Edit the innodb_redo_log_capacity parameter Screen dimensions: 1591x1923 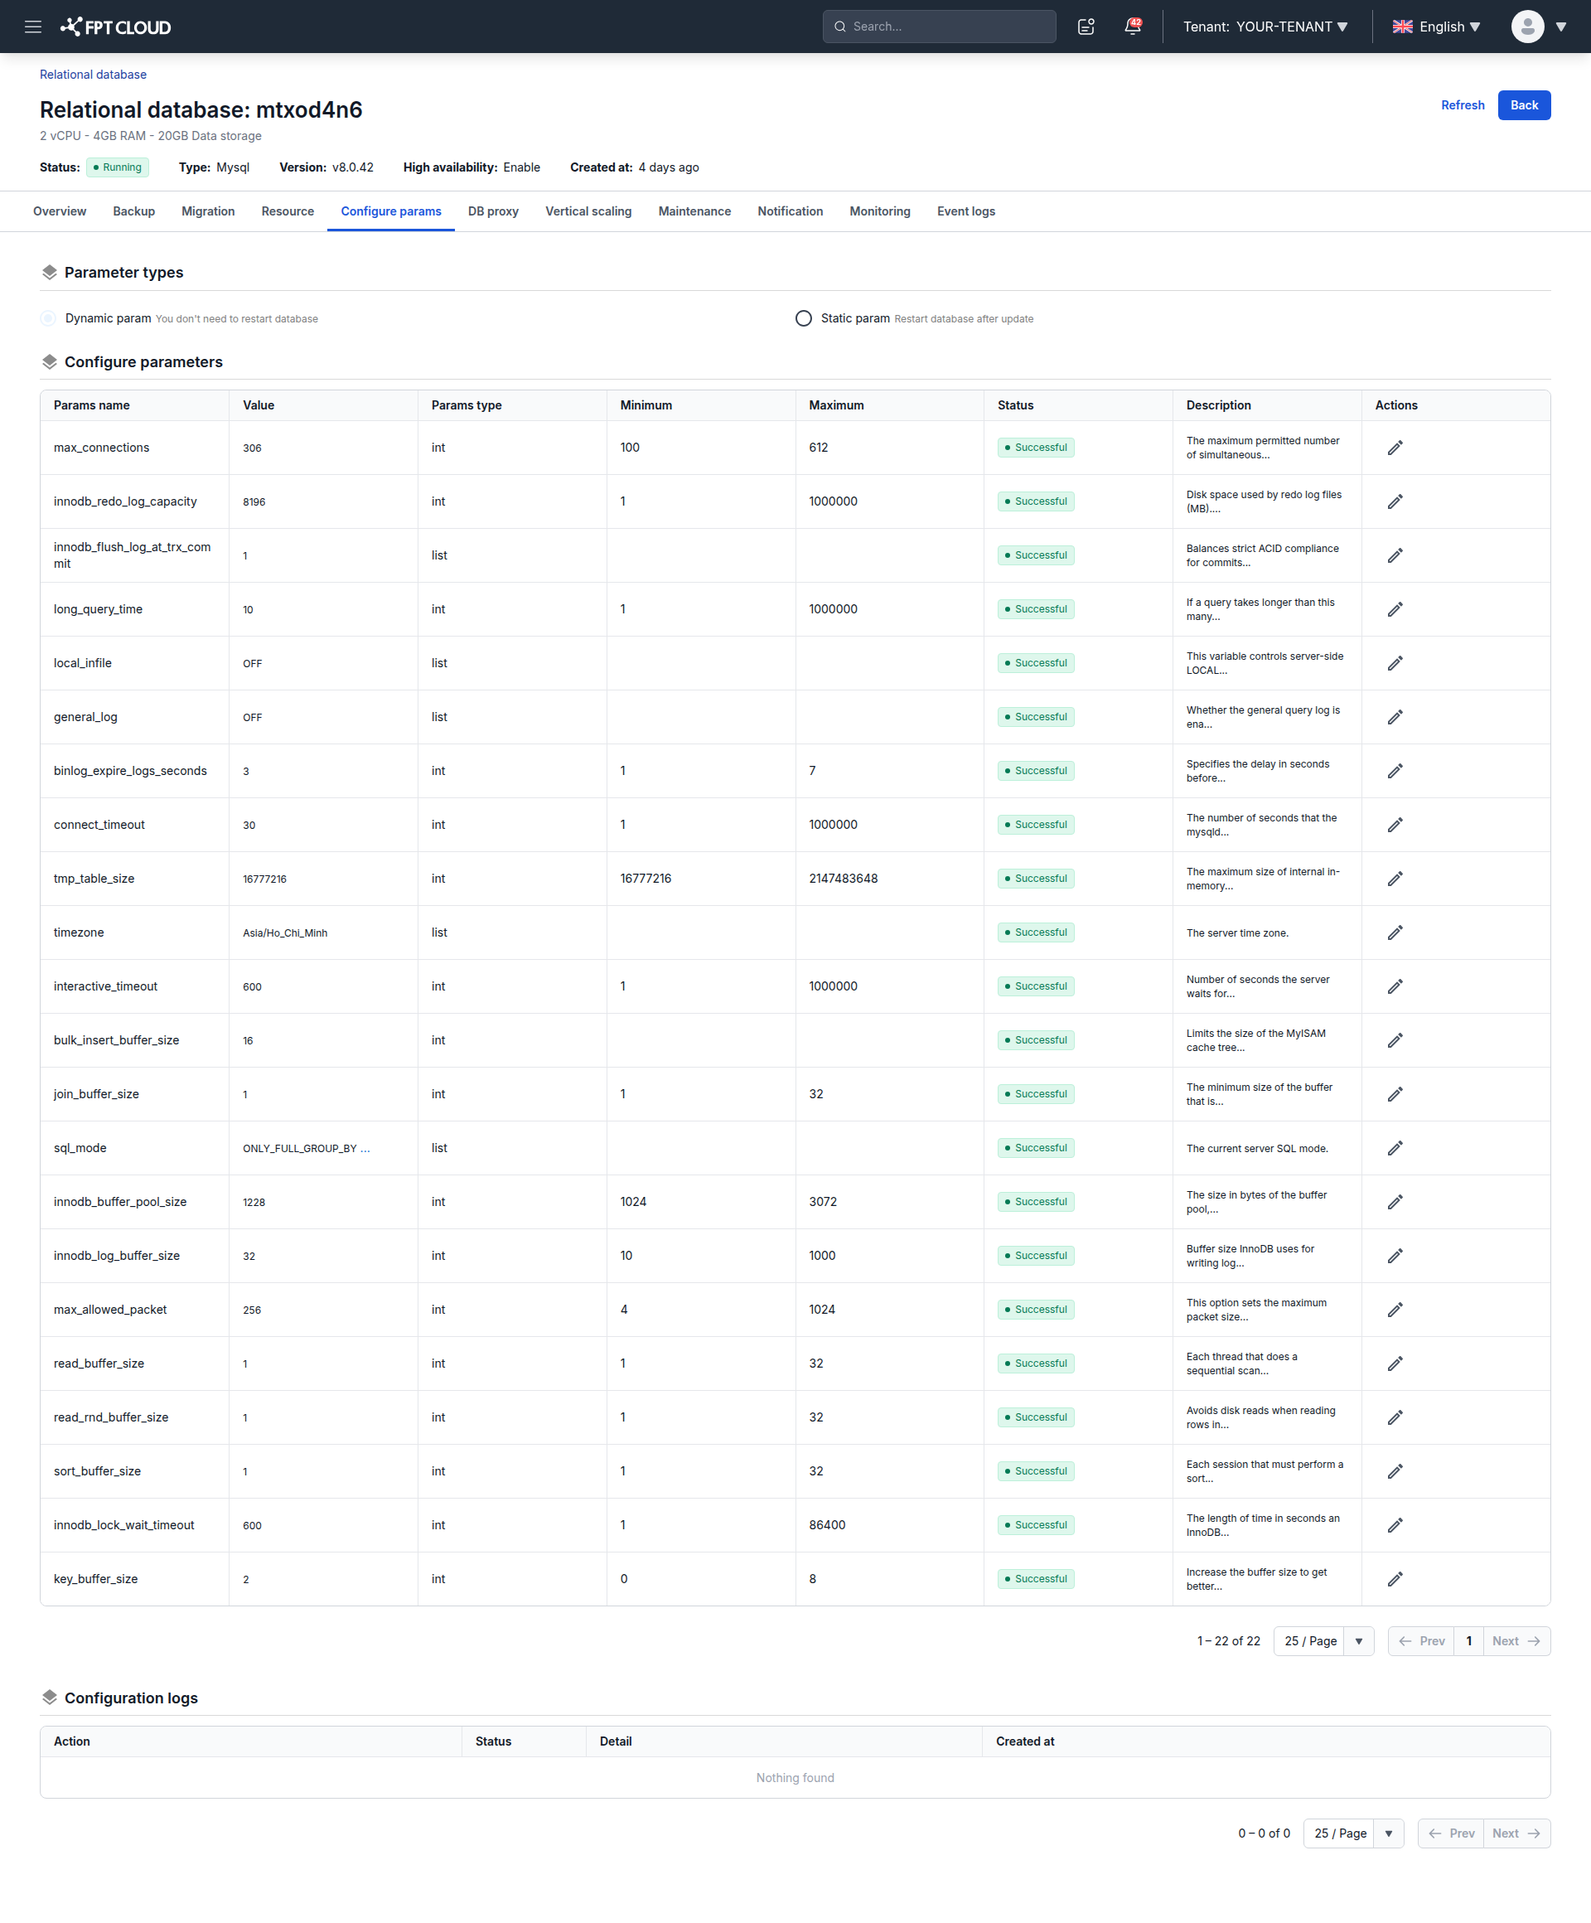(1394, 501)
